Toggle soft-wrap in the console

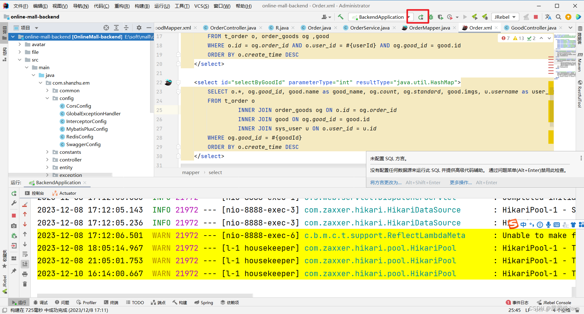coord(25,254)
